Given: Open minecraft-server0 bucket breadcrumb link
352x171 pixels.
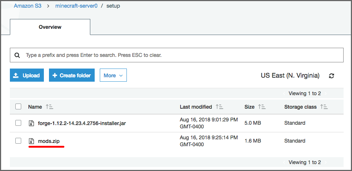Looking at the screenshot, I should tap(76, 6).
